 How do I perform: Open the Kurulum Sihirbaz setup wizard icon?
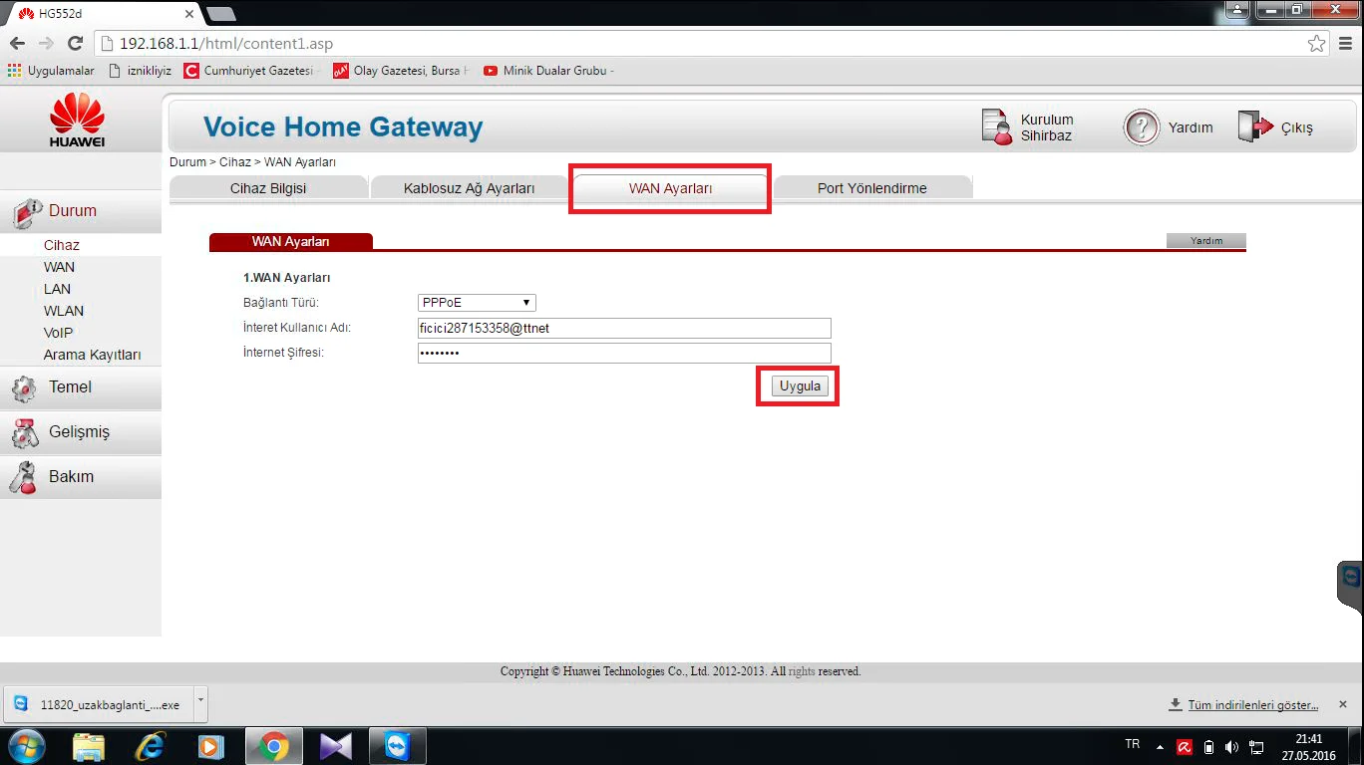997,127
